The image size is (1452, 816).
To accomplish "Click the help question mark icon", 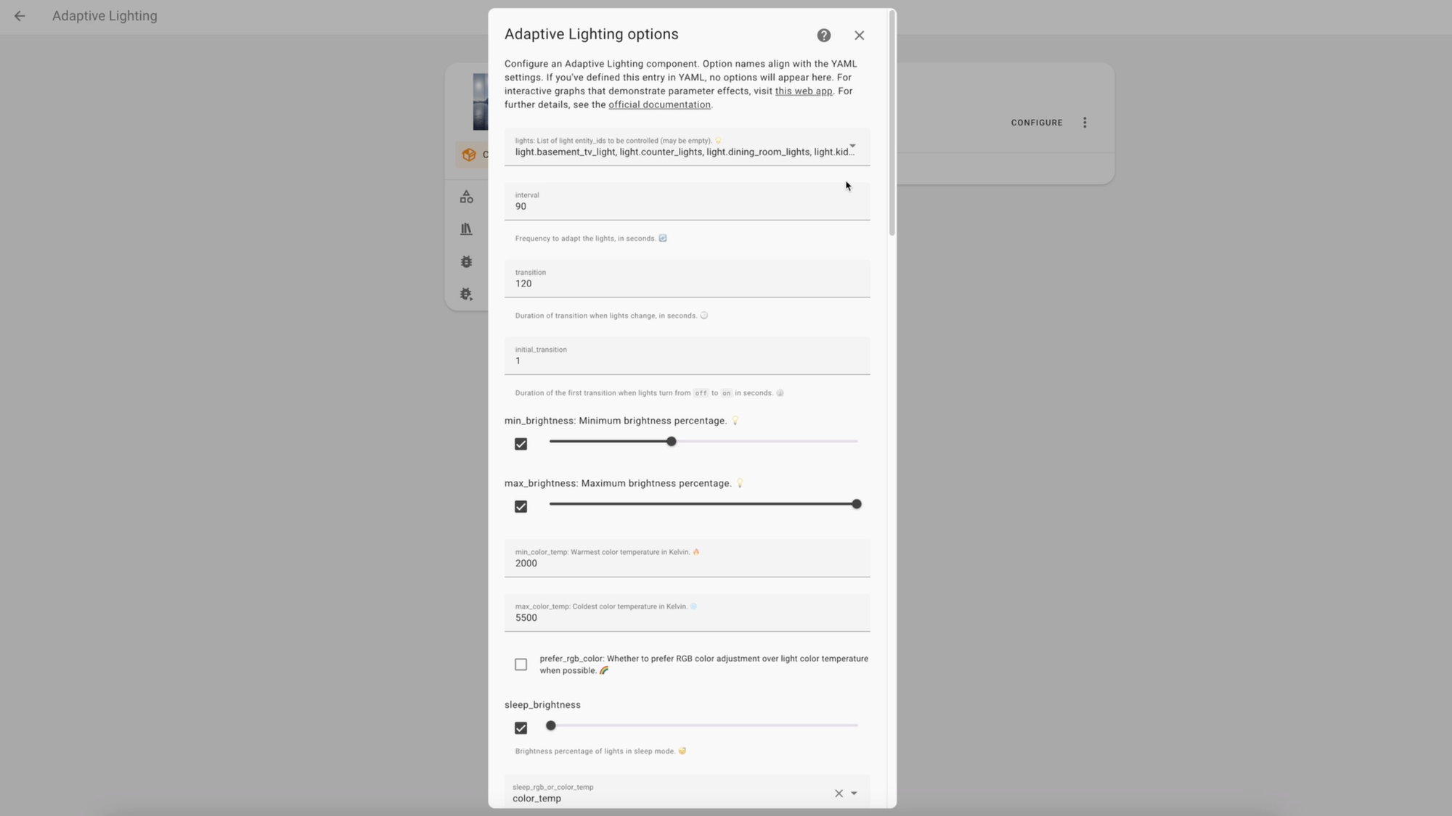I will click(x=823, y=36).
